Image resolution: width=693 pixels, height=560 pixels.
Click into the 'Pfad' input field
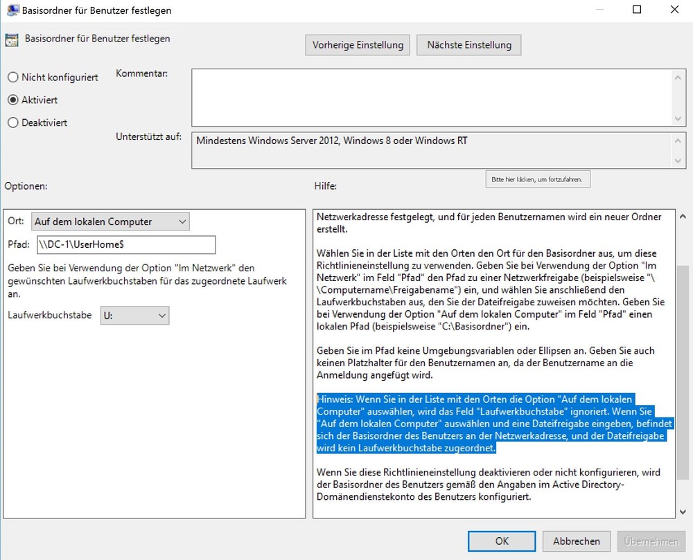coord(125,244)
